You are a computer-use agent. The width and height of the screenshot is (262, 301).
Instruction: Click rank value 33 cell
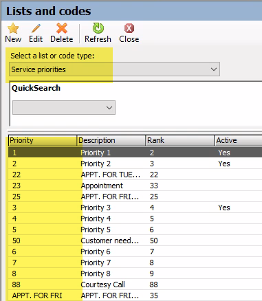coord(154,186)
